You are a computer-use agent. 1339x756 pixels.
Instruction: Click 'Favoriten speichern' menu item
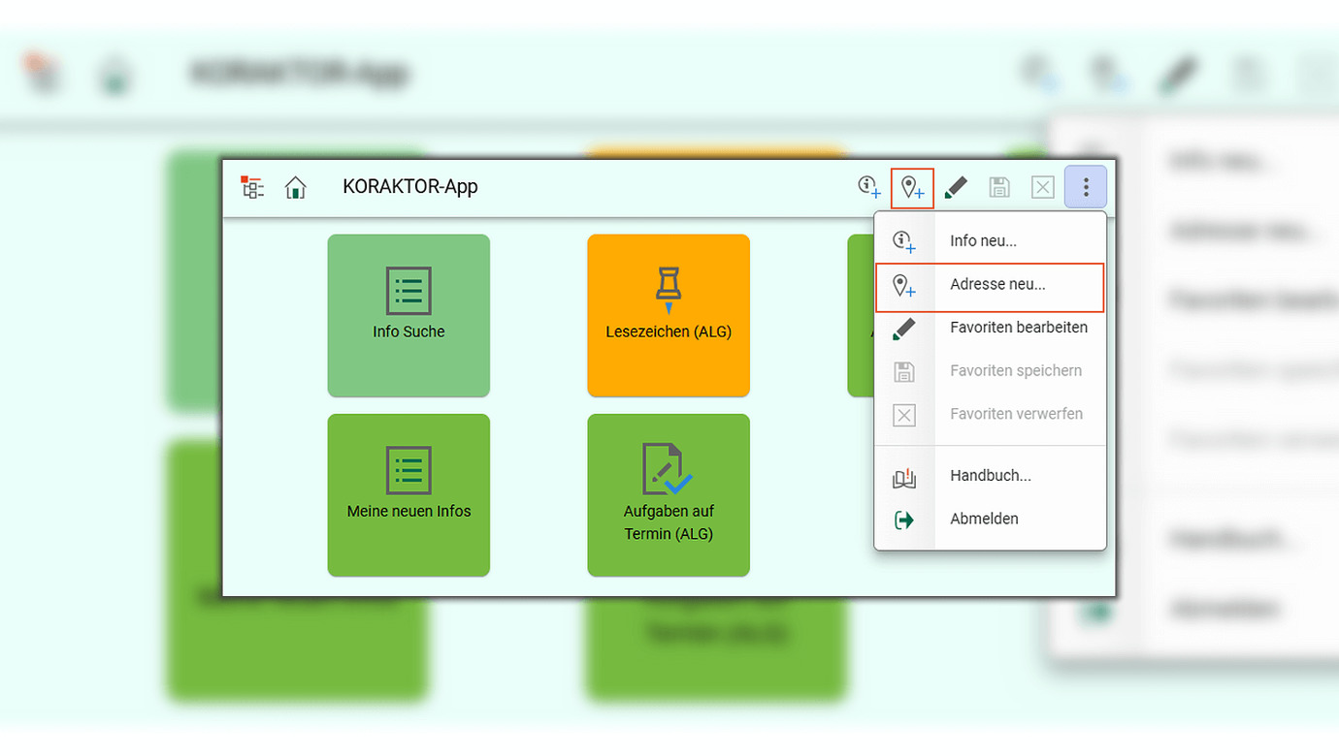coord(1015,370)
